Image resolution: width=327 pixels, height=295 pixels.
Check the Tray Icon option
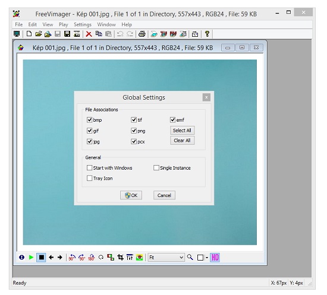point(89,178)
